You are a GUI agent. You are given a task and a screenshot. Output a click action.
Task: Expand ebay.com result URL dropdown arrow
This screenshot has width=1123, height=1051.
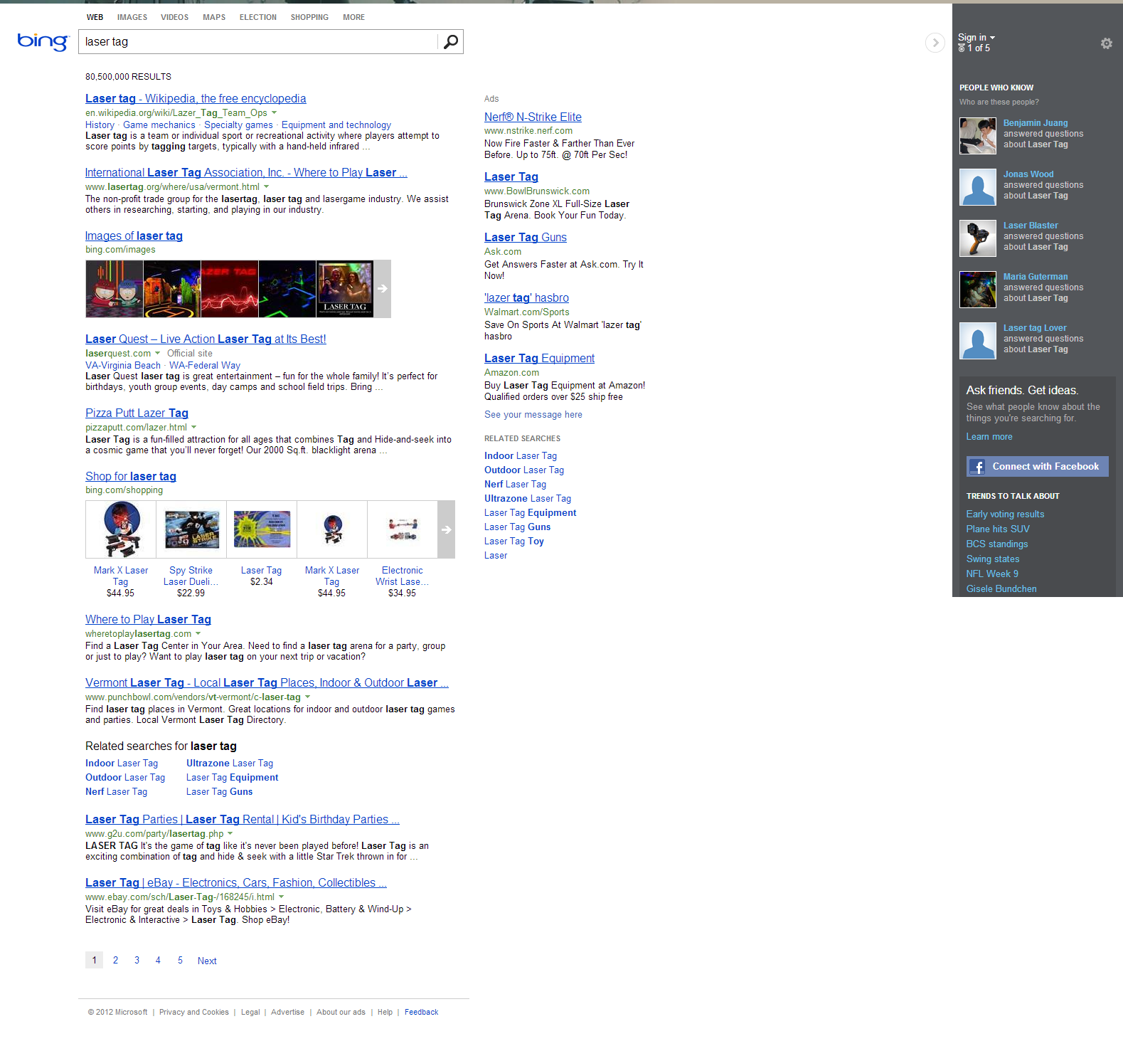(x=282, y=897)
